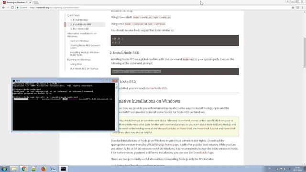Go to 3. Run Node-RED sidebar link
This screenshot has width=306, height=172.
tap(79, 29)
